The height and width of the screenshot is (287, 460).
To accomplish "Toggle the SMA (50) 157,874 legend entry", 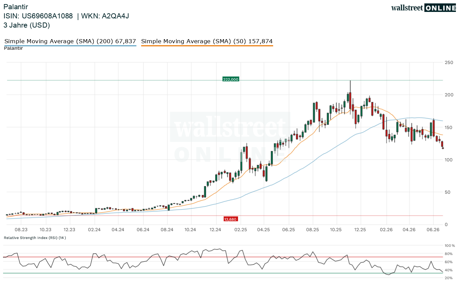I will click(x=207, y=42).
